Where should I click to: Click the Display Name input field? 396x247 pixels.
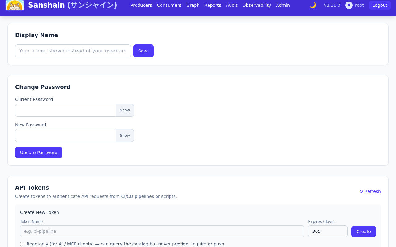coord(73,51)
